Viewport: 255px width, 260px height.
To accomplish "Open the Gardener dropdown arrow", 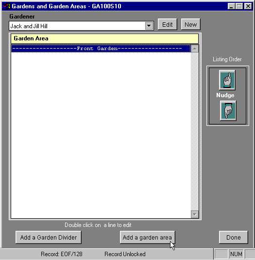I will click(x=149, y=26).
